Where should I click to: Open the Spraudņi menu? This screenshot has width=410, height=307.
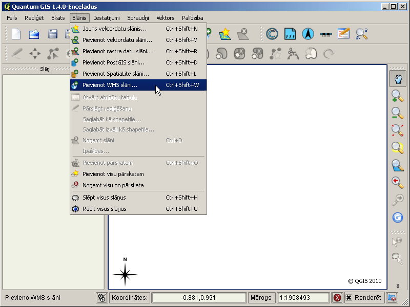(x=138, y=18)
